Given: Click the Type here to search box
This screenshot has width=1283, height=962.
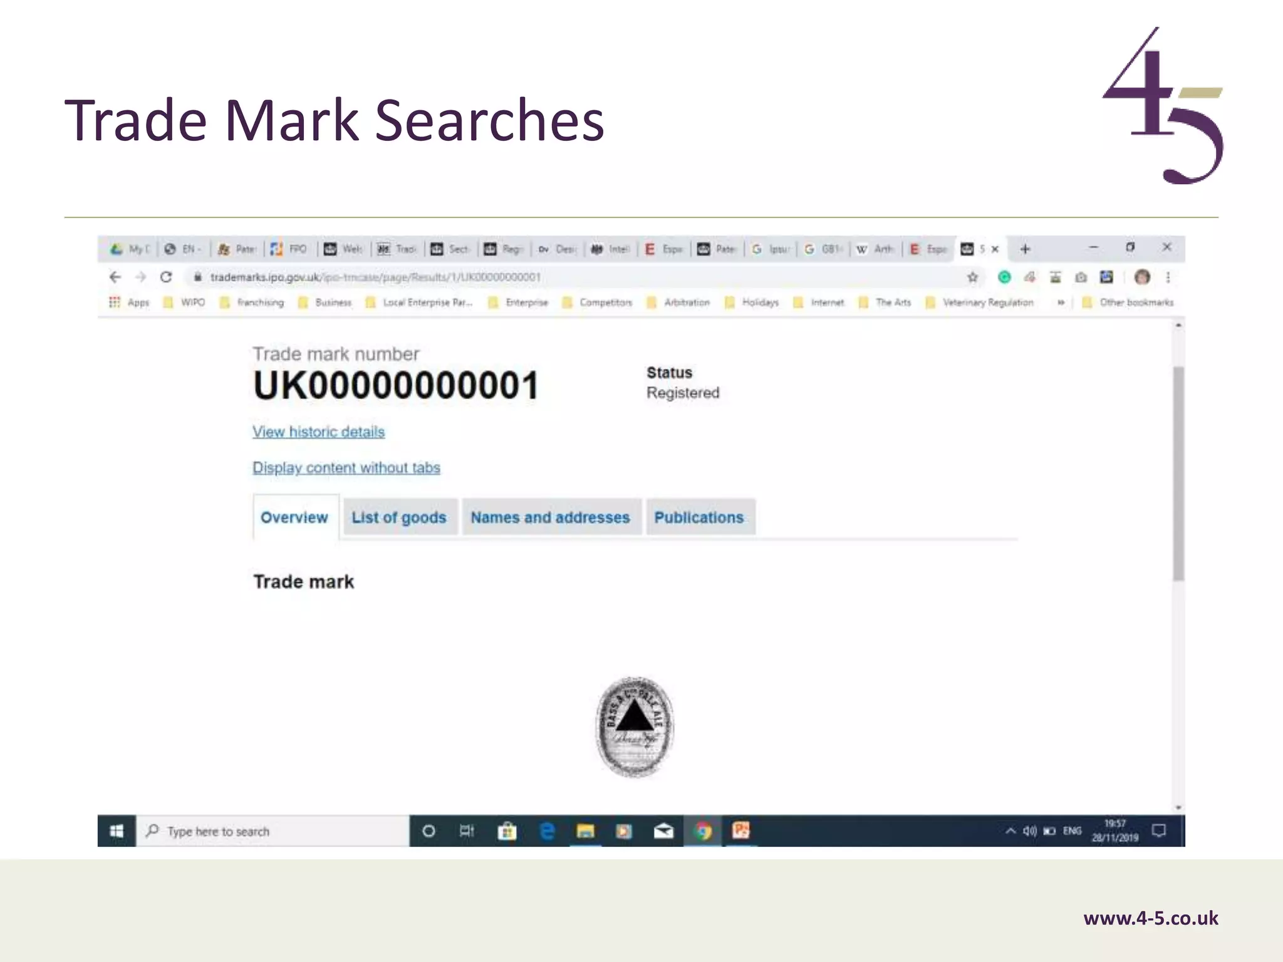Looking at the screenshot, I should click(273, 831).
